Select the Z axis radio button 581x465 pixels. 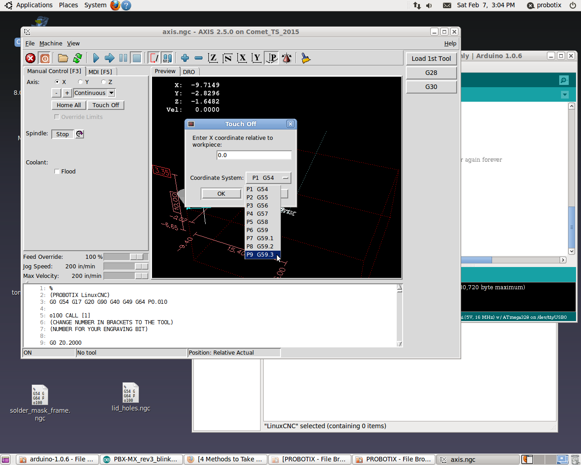(x=103, y=82)
